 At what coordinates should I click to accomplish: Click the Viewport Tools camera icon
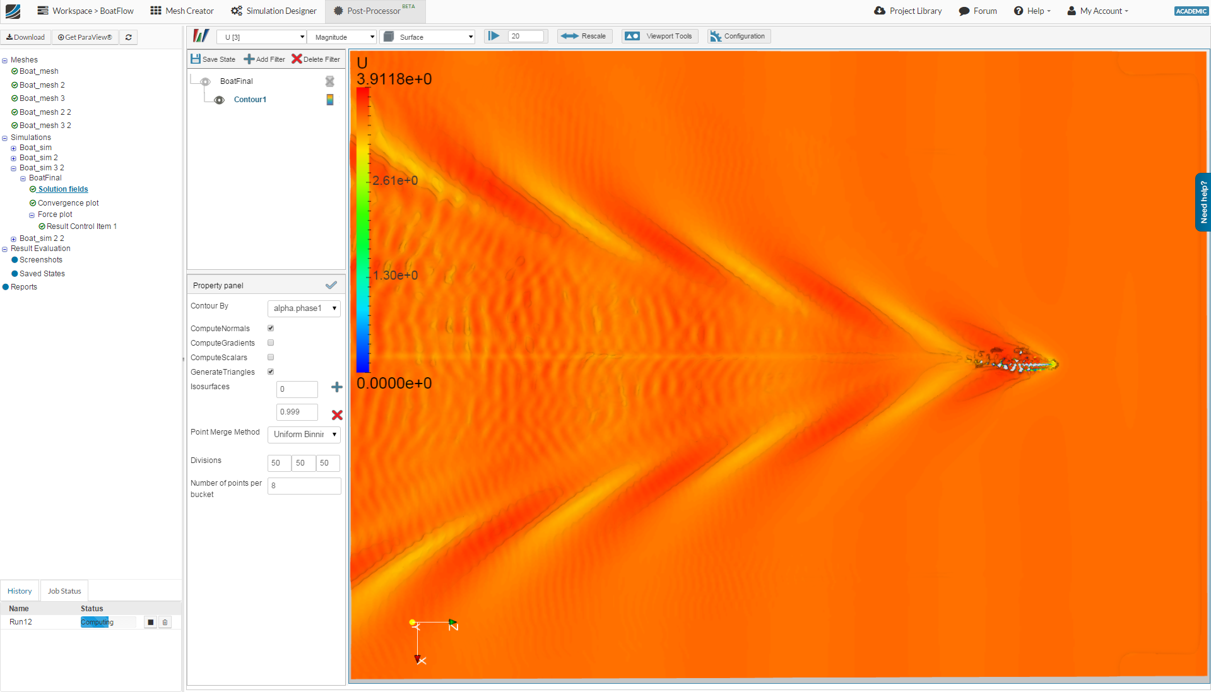632,36
